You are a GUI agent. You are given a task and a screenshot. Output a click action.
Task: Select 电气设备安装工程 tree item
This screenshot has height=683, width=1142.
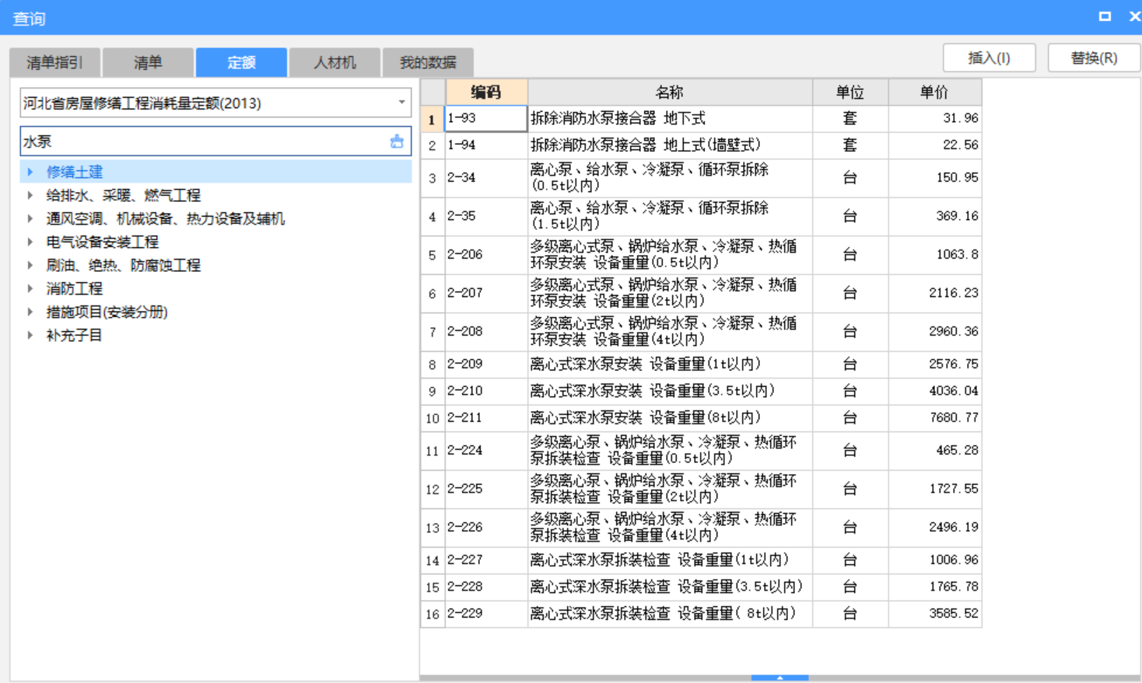coord(102,242)
